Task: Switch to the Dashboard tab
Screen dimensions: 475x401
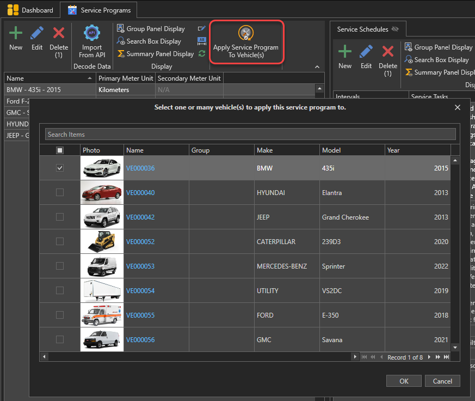Action: pos(31,10)
